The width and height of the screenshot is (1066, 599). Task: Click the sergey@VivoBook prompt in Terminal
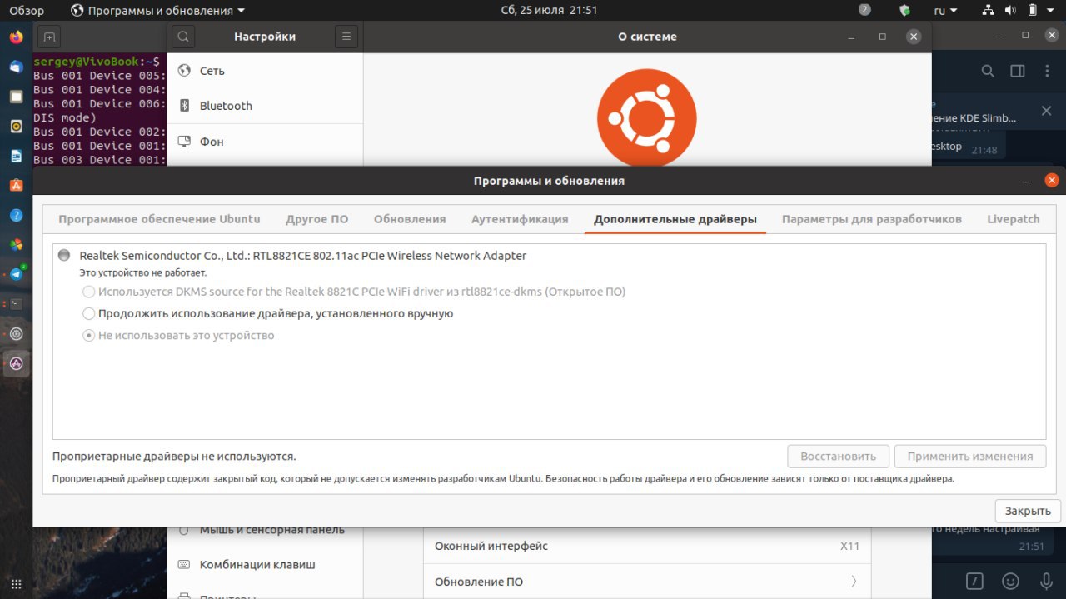pos(97,62)
